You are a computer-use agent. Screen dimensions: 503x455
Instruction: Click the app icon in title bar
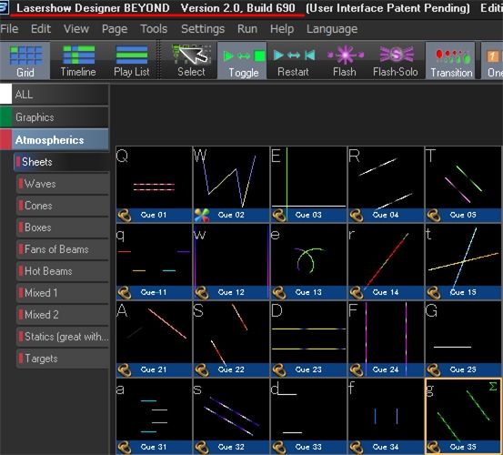point(4,8)
